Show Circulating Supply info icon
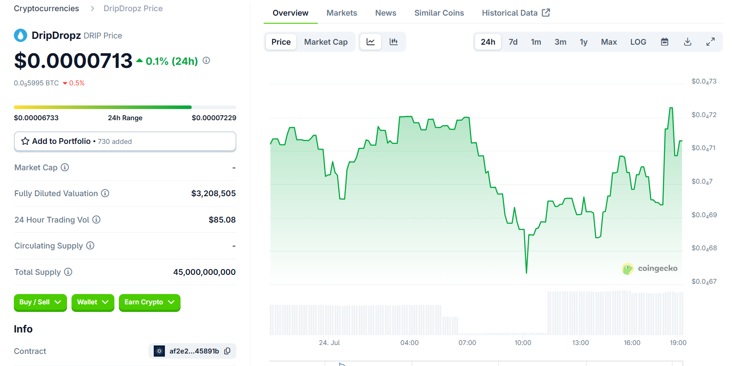732x366 pixels. [x=90, y=245]
